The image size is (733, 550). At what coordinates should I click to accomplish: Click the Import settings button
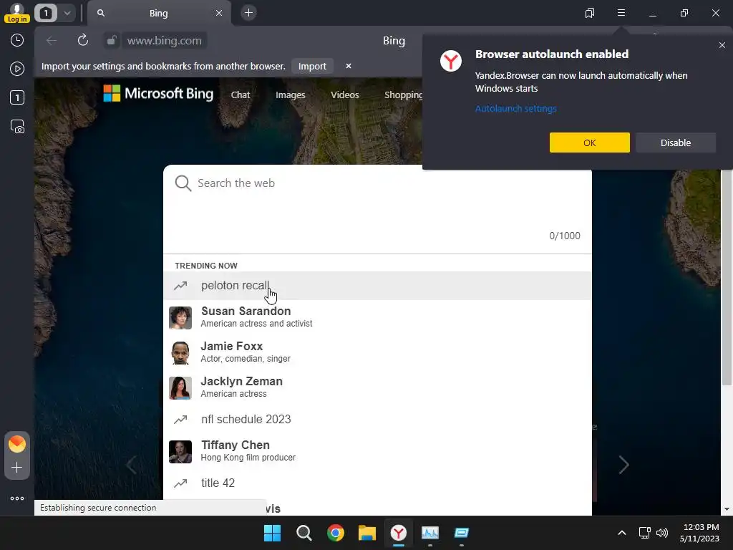tap(312, 66)
